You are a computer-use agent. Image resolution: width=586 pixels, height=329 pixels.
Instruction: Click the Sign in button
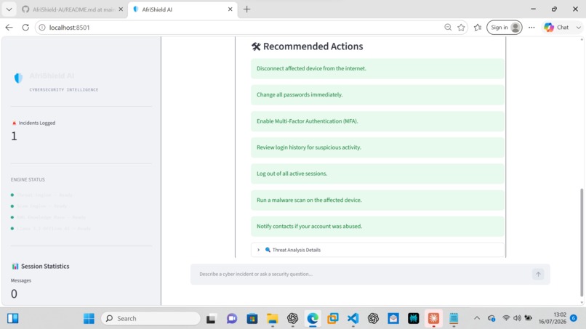(505, 28)
